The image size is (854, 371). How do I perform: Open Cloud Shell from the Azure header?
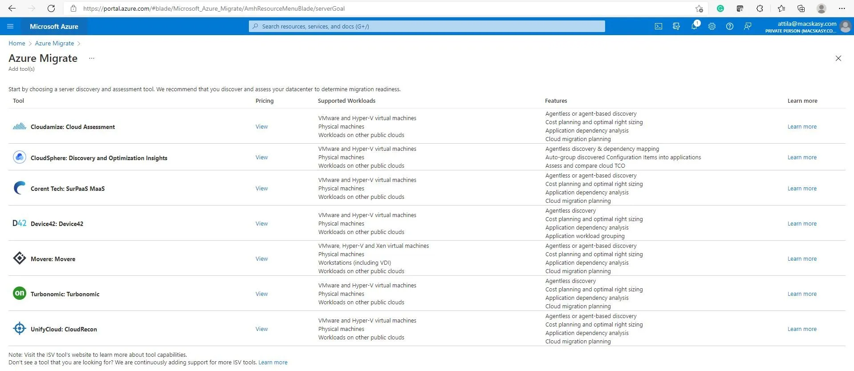coord(659,26)
